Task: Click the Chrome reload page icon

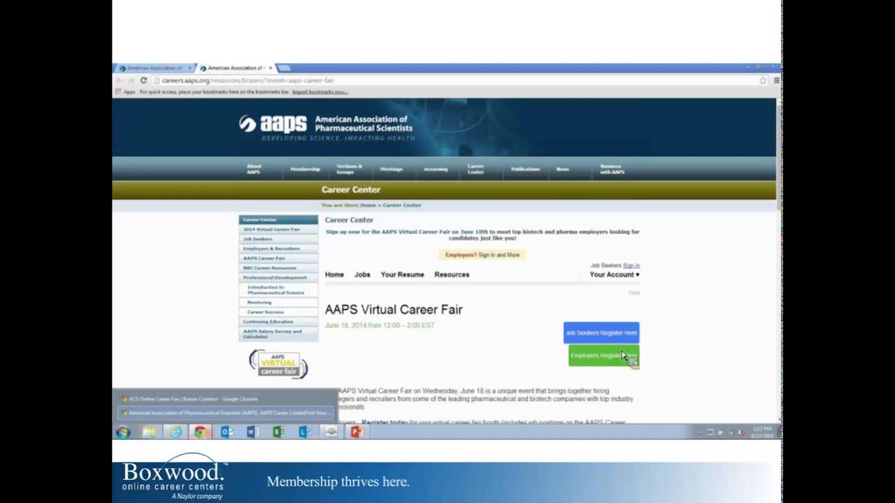Action: pos(143,80)
